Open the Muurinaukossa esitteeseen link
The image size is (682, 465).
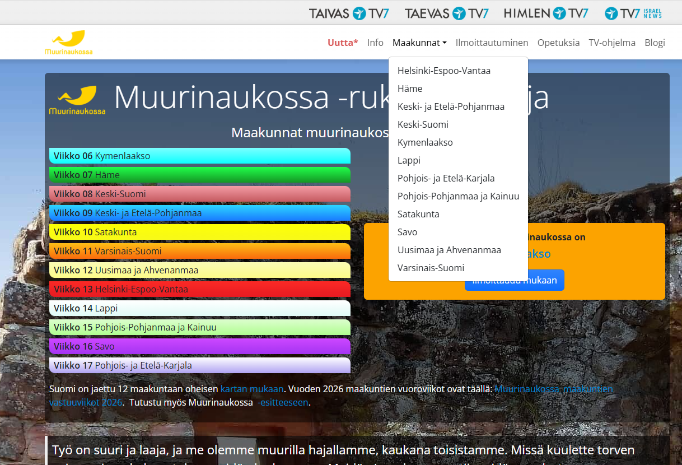[283, 402]
